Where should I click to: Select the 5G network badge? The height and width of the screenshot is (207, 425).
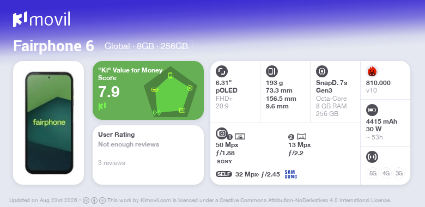click(x=373, y=173)
